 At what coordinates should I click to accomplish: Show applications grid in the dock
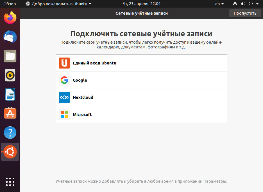click(x=10, y=182)
